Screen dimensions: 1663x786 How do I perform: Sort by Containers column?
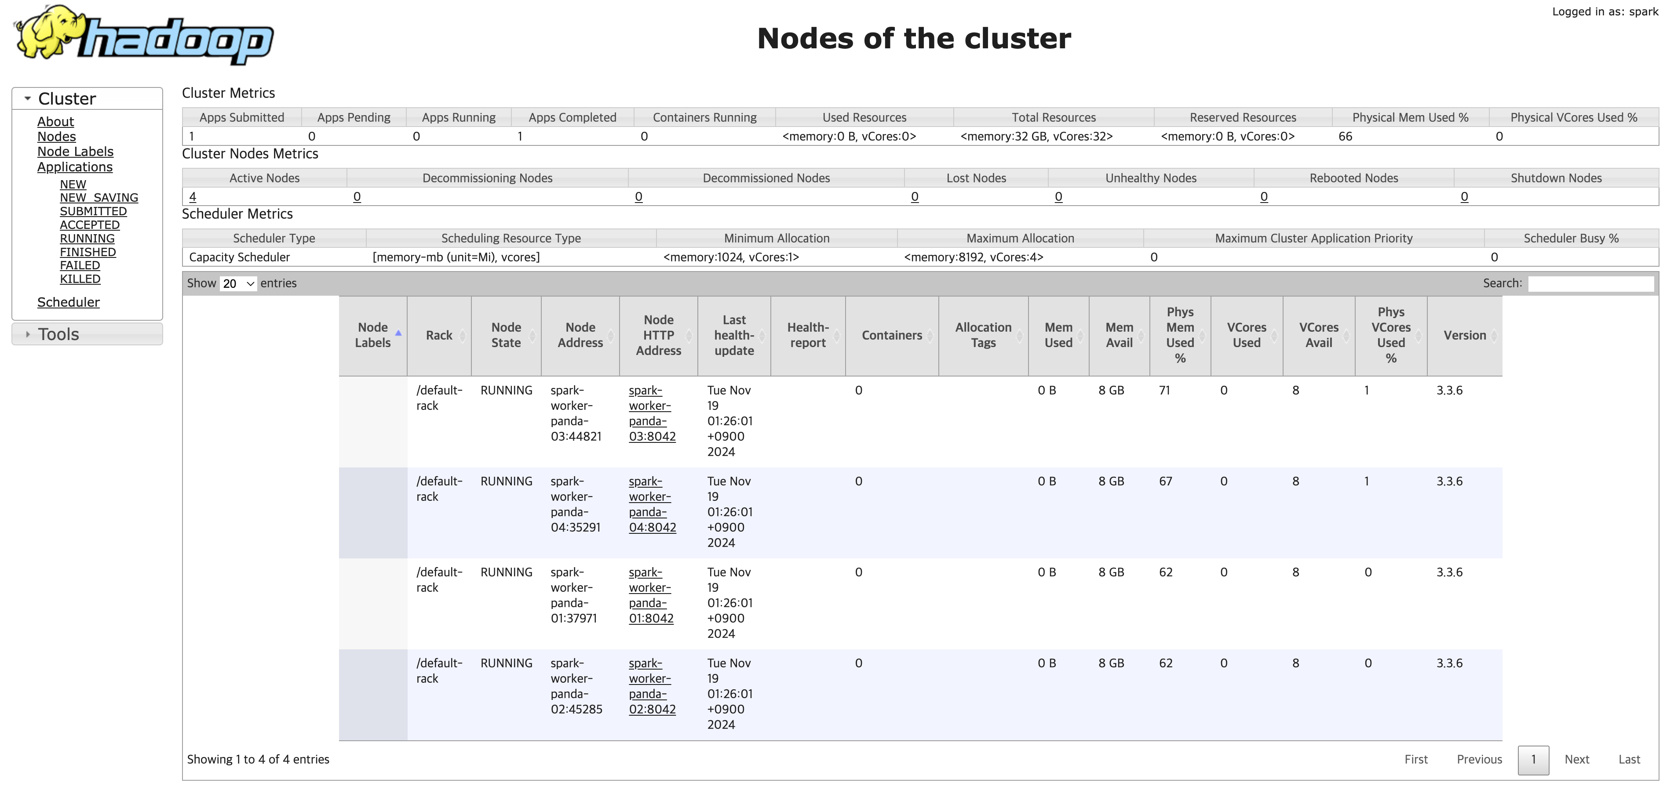892,335
